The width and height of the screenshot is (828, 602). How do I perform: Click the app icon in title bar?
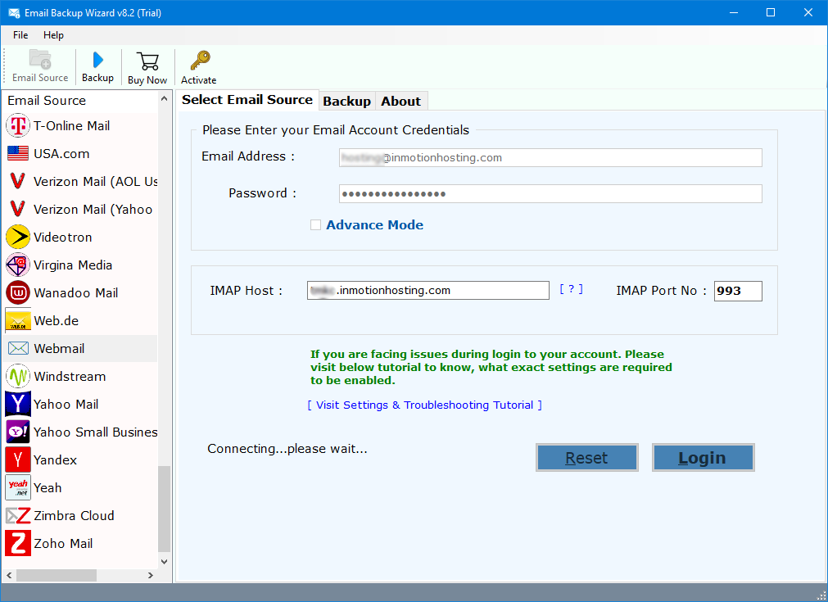coord(14,12)
